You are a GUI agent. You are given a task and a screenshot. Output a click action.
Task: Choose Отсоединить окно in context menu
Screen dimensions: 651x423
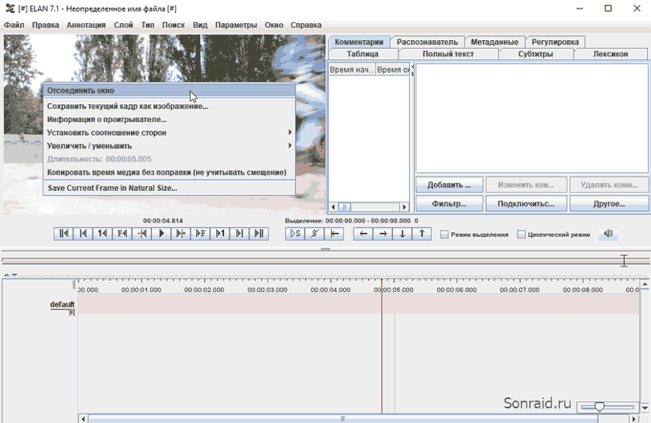tap(170, 91)
